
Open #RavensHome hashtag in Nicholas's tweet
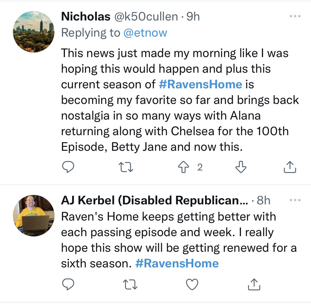[x=201, y=84]
